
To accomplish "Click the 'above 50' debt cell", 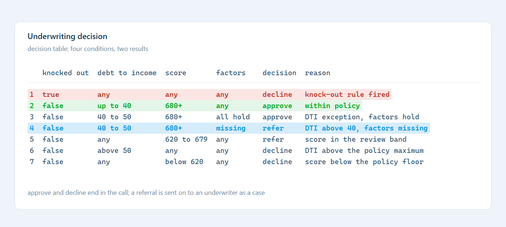I will point(114,151).
